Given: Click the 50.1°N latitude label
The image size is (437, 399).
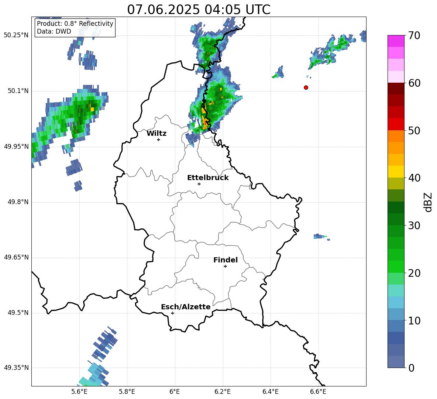Looking at the screenshot, I should pos(18,91).
